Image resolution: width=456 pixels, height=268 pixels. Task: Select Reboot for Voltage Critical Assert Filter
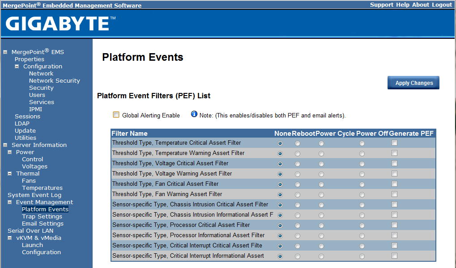[298, 164]
